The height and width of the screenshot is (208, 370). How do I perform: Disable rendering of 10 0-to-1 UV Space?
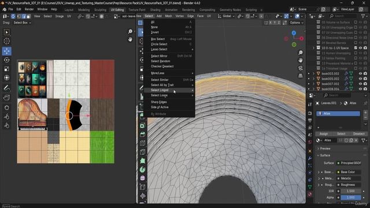[365, 48]
